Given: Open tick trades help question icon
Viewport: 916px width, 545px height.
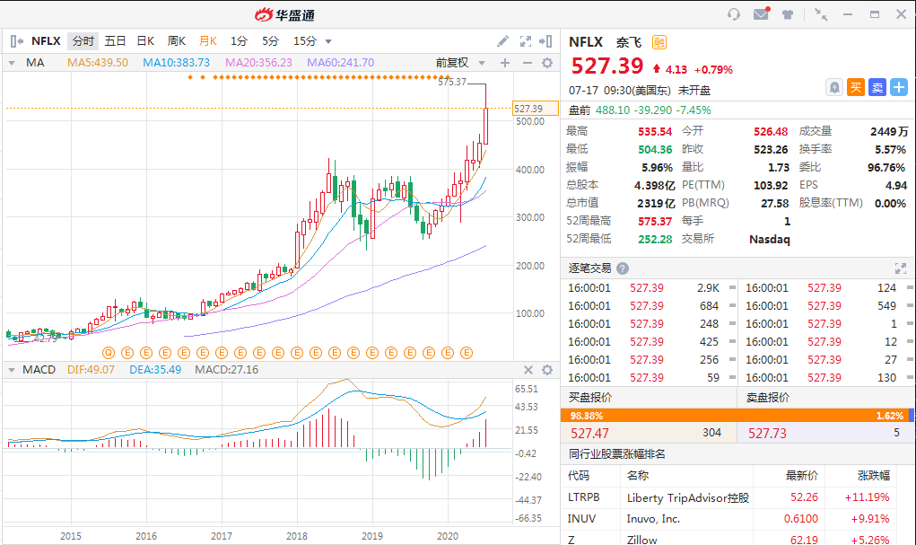Looking at the screenshot, I should coord(623,268).
